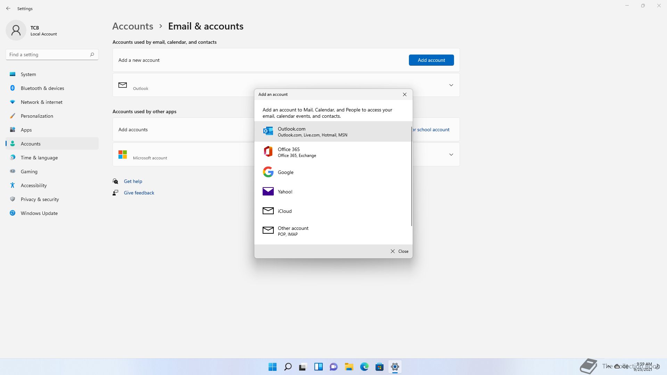Expand the Microsoft account row
The height and width of the screenshot is (375, 667).
tap(451, 155)
